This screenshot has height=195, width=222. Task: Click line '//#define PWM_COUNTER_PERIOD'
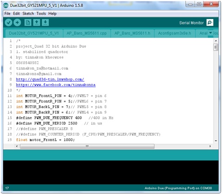click(x=88, y=134)
